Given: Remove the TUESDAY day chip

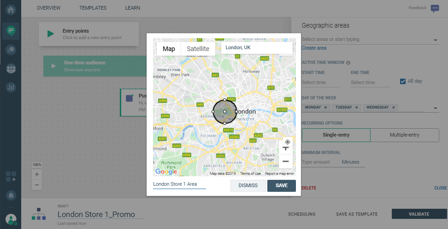Looking at the screenshot, I should click(357, 108).
